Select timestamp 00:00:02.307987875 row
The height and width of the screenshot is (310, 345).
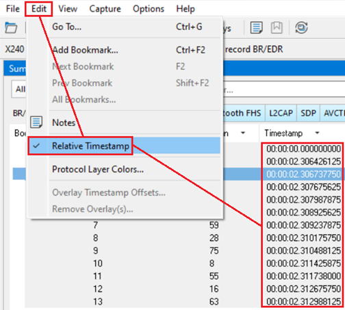pos(303,200)
